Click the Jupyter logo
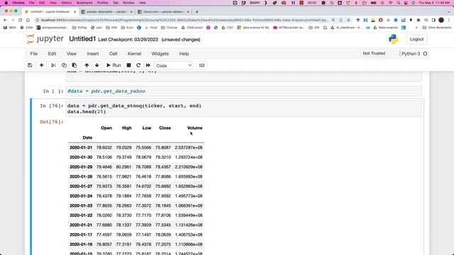The height and width of the screenshot is (255, 454). [x=45, y=39]
